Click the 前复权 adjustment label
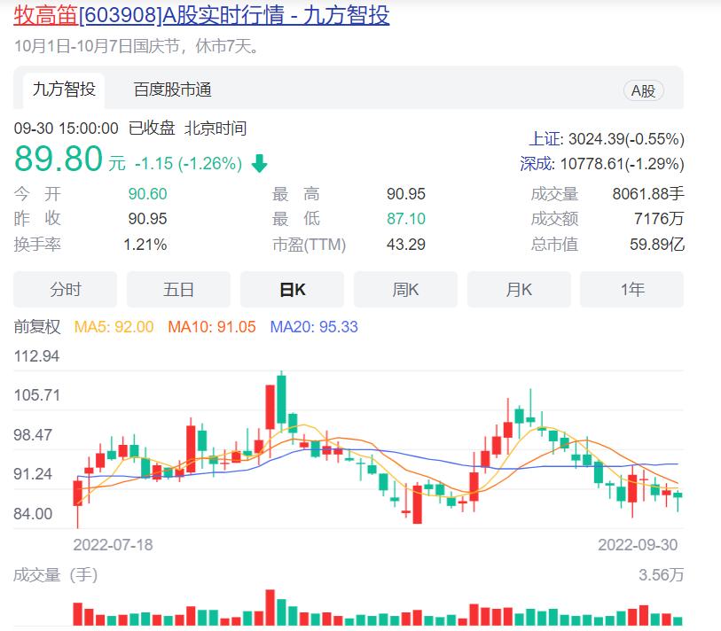This screenshot has height=631, width=721. [x=36, y=327]
